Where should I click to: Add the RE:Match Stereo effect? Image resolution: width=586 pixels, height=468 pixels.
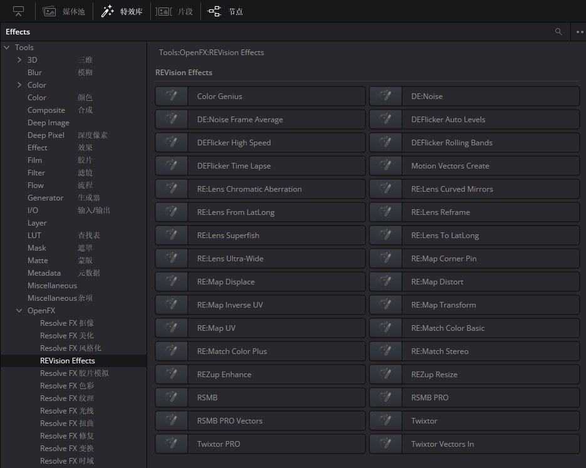tap(475, 351)
